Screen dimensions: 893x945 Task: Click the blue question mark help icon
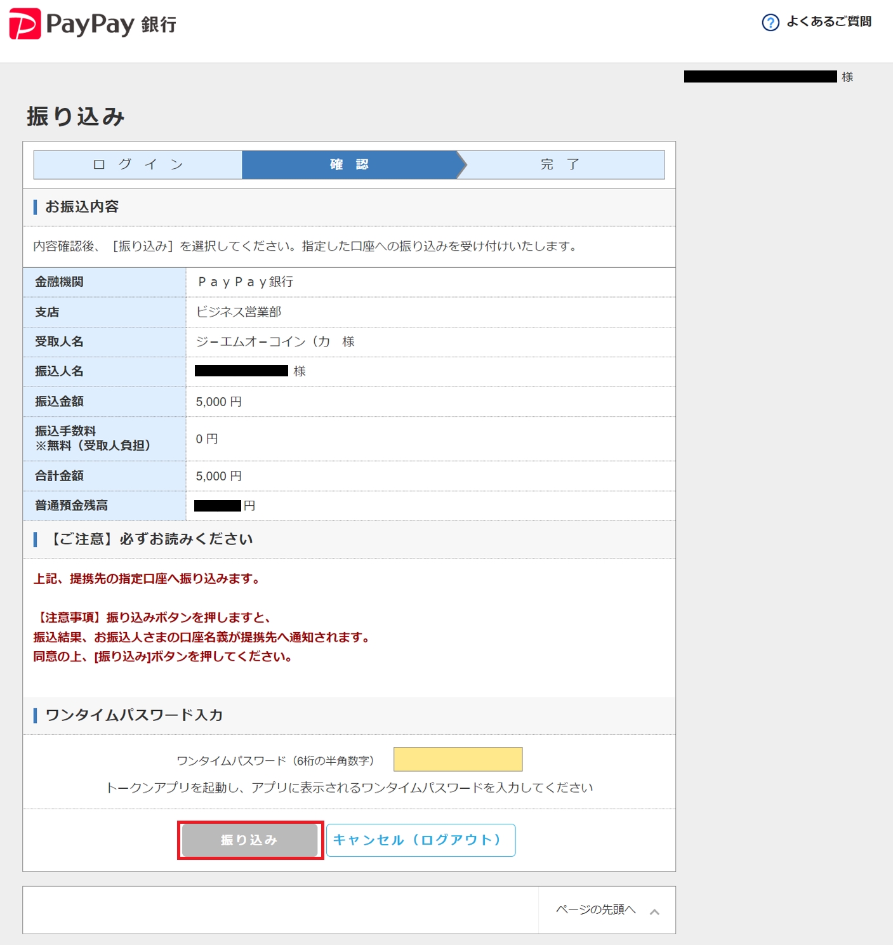[x=770, y=23]
